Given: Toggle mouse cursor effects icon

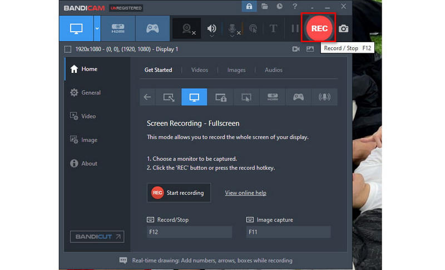Looking at the screenshot, I should click(254, 29).
